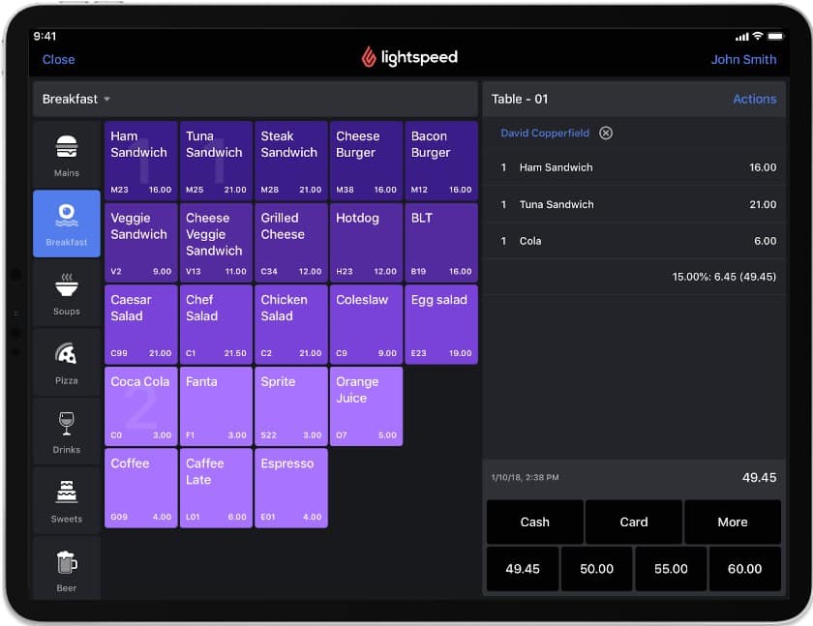Open More payment options
This screenshot has height=626, width=813.
click(x=733, y=522)
